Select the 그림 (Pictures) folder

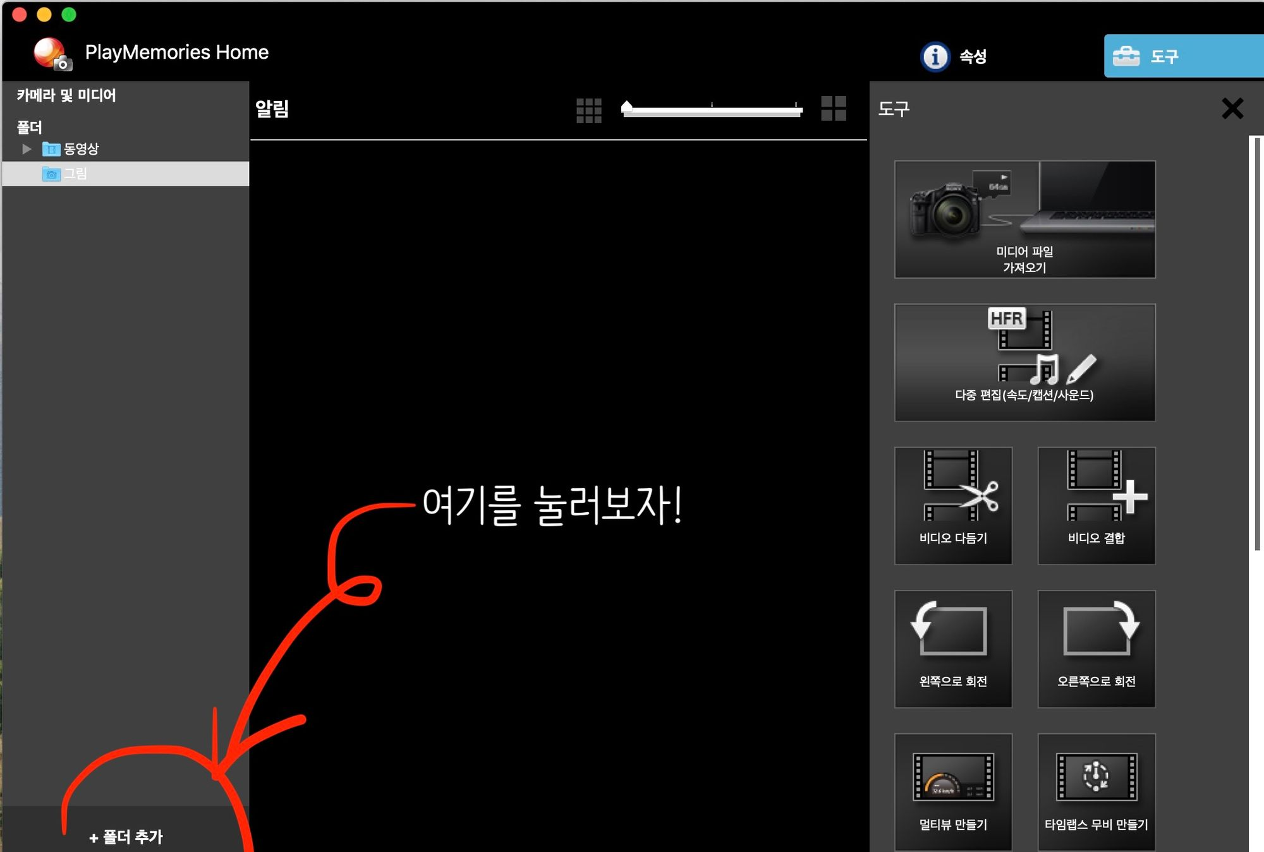(75, 174)
